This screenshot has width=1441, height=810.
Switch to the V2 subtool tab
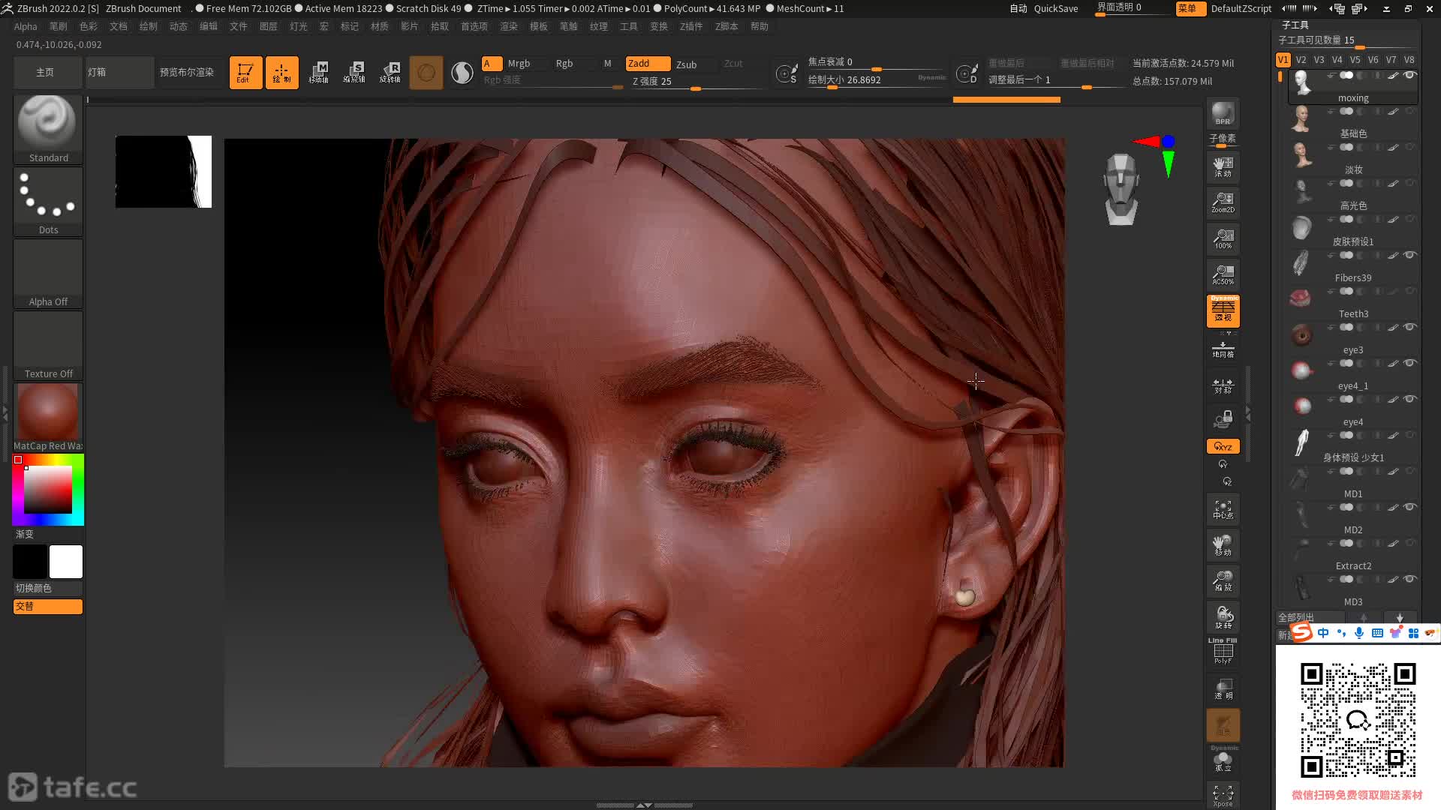(x=1301, y=60)
